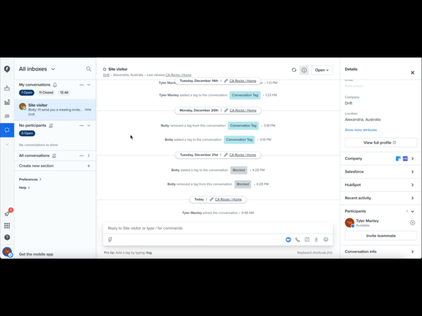Screen dimensions: 422x316
Task: Expand the Recent activity section
Action: click(x=381, y=198)
